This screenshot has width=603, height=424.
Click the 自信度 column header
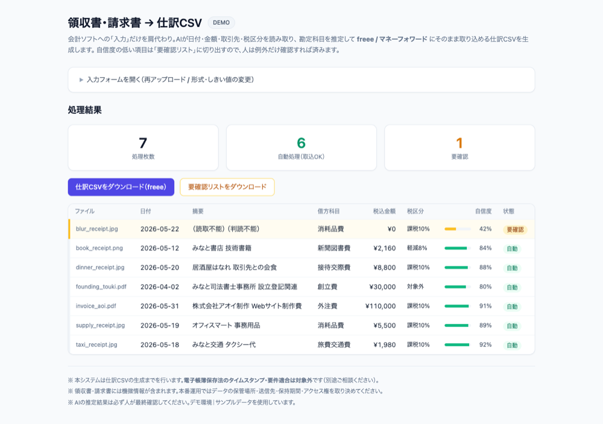[483, 211]
